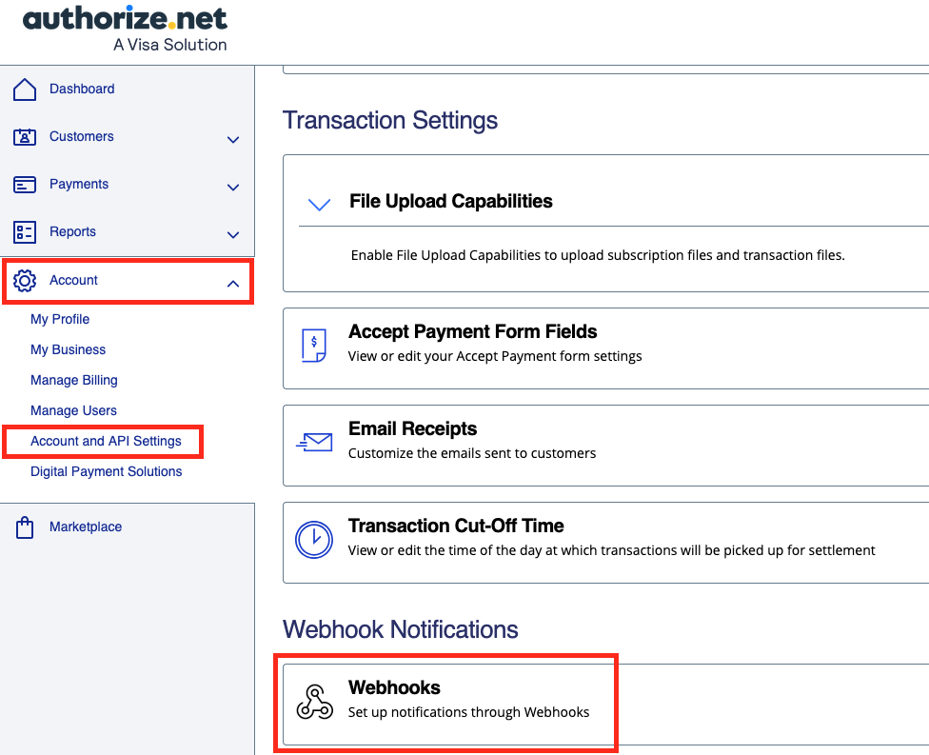The height and width of the screenshot is (755, 929).
Task: Open the Accept Payment Form Fields card title
Action: (x=473, y=332)
